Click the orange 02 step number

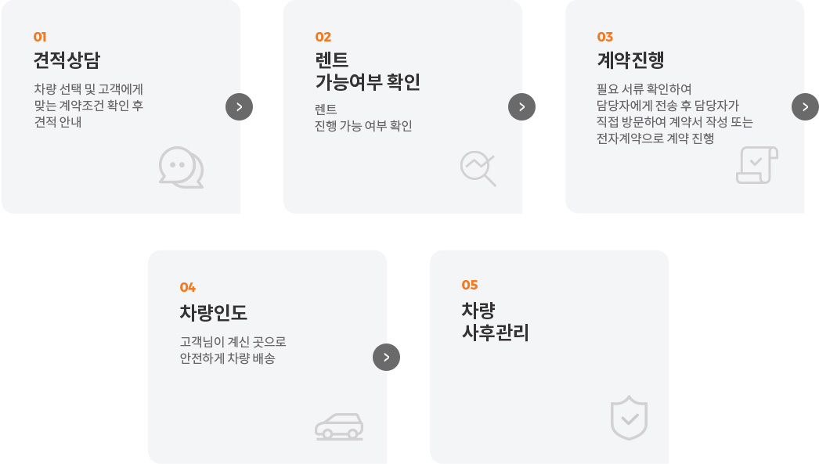[323, 37]
